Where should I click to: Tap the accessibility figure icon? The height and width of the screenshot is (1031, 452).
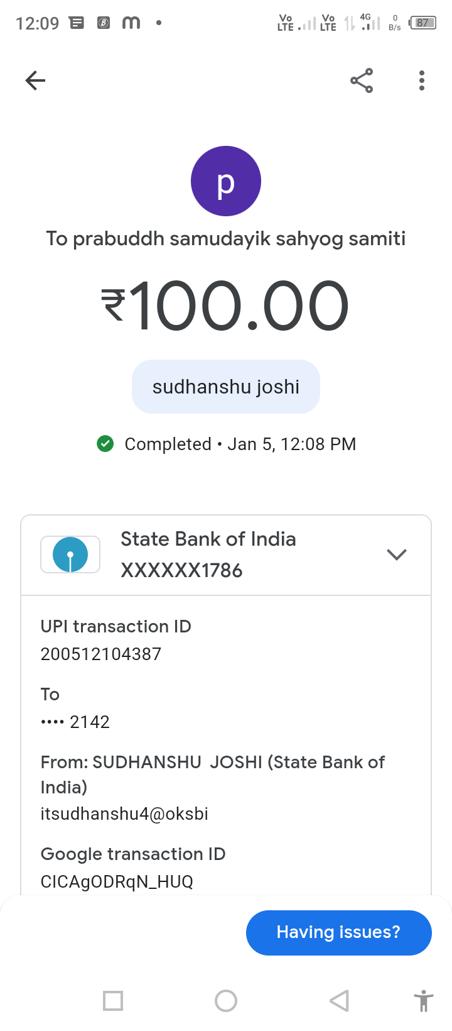pyautogui.click(x=424, y=1000)
